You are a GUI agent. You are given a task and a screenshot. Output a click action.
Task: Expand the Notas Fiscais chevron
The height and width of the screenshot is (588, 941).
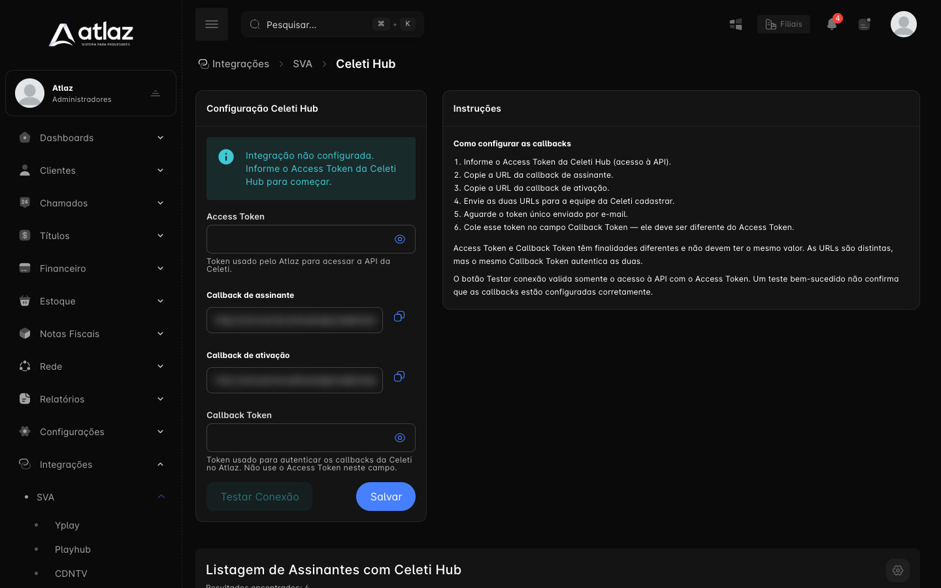point(160,333)
